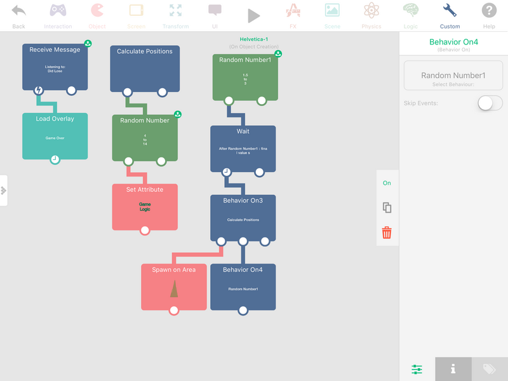
Task: Click the lightning connector on Receive Message
Action: 39,90
